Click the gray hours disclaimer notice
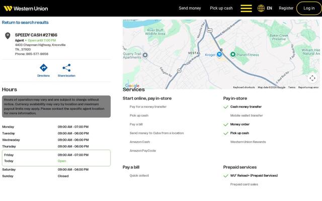Screen dimensions: 322x201 point(56,107)
